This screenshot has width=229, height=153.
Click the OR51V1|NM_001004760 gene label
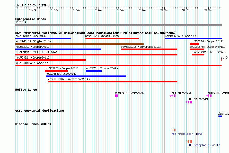(x=130, y=93)
